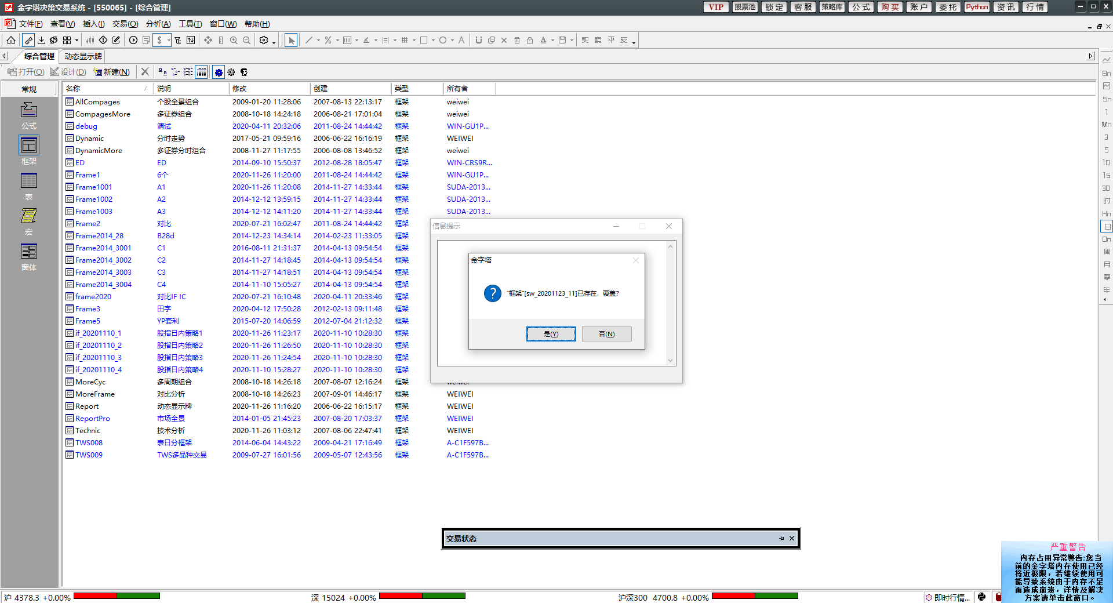Open the layout grid dropdown arrow
This screenshot has width=1113, height=603.
[77, 41]
